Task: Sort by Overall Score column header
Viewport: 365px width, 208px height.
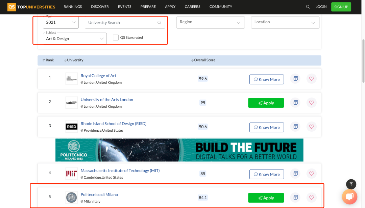Action: click(203, 60)
